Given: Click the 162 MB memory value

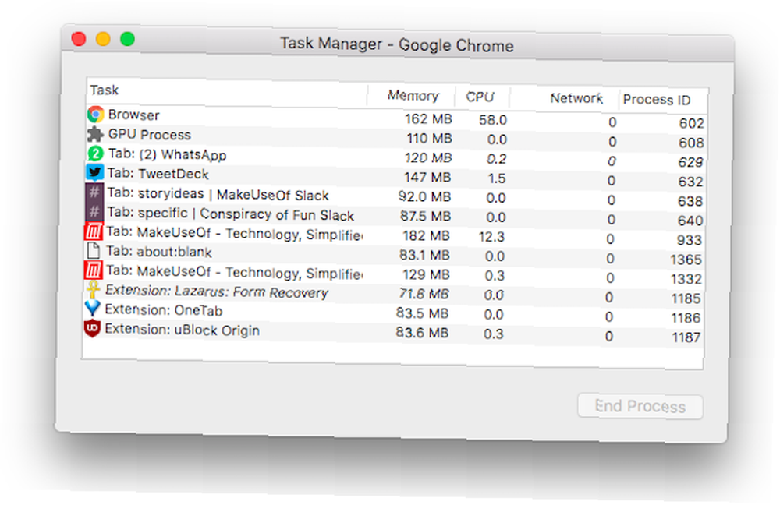Looking at the screenshot, I should [428, 119].
